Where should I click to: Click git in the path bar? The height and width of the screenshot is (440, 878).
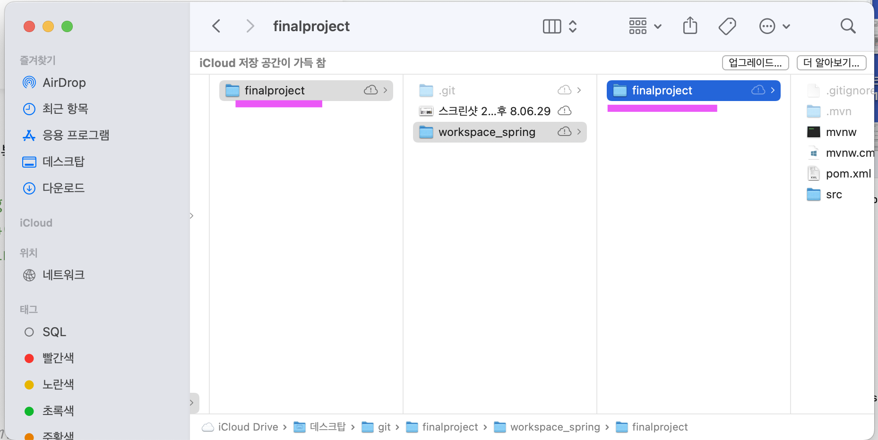[376, 427]
